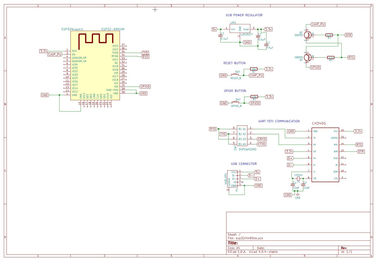Screen dimensions: 380x266
Task: Select the 'USB CONNECTOR' heading text
Action: point(244,164)
